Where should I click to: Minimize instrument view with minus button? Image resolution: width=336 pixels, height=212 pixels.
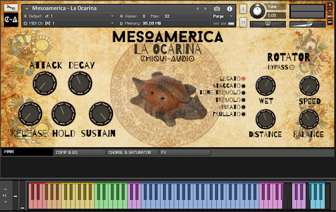click(330, 11)
